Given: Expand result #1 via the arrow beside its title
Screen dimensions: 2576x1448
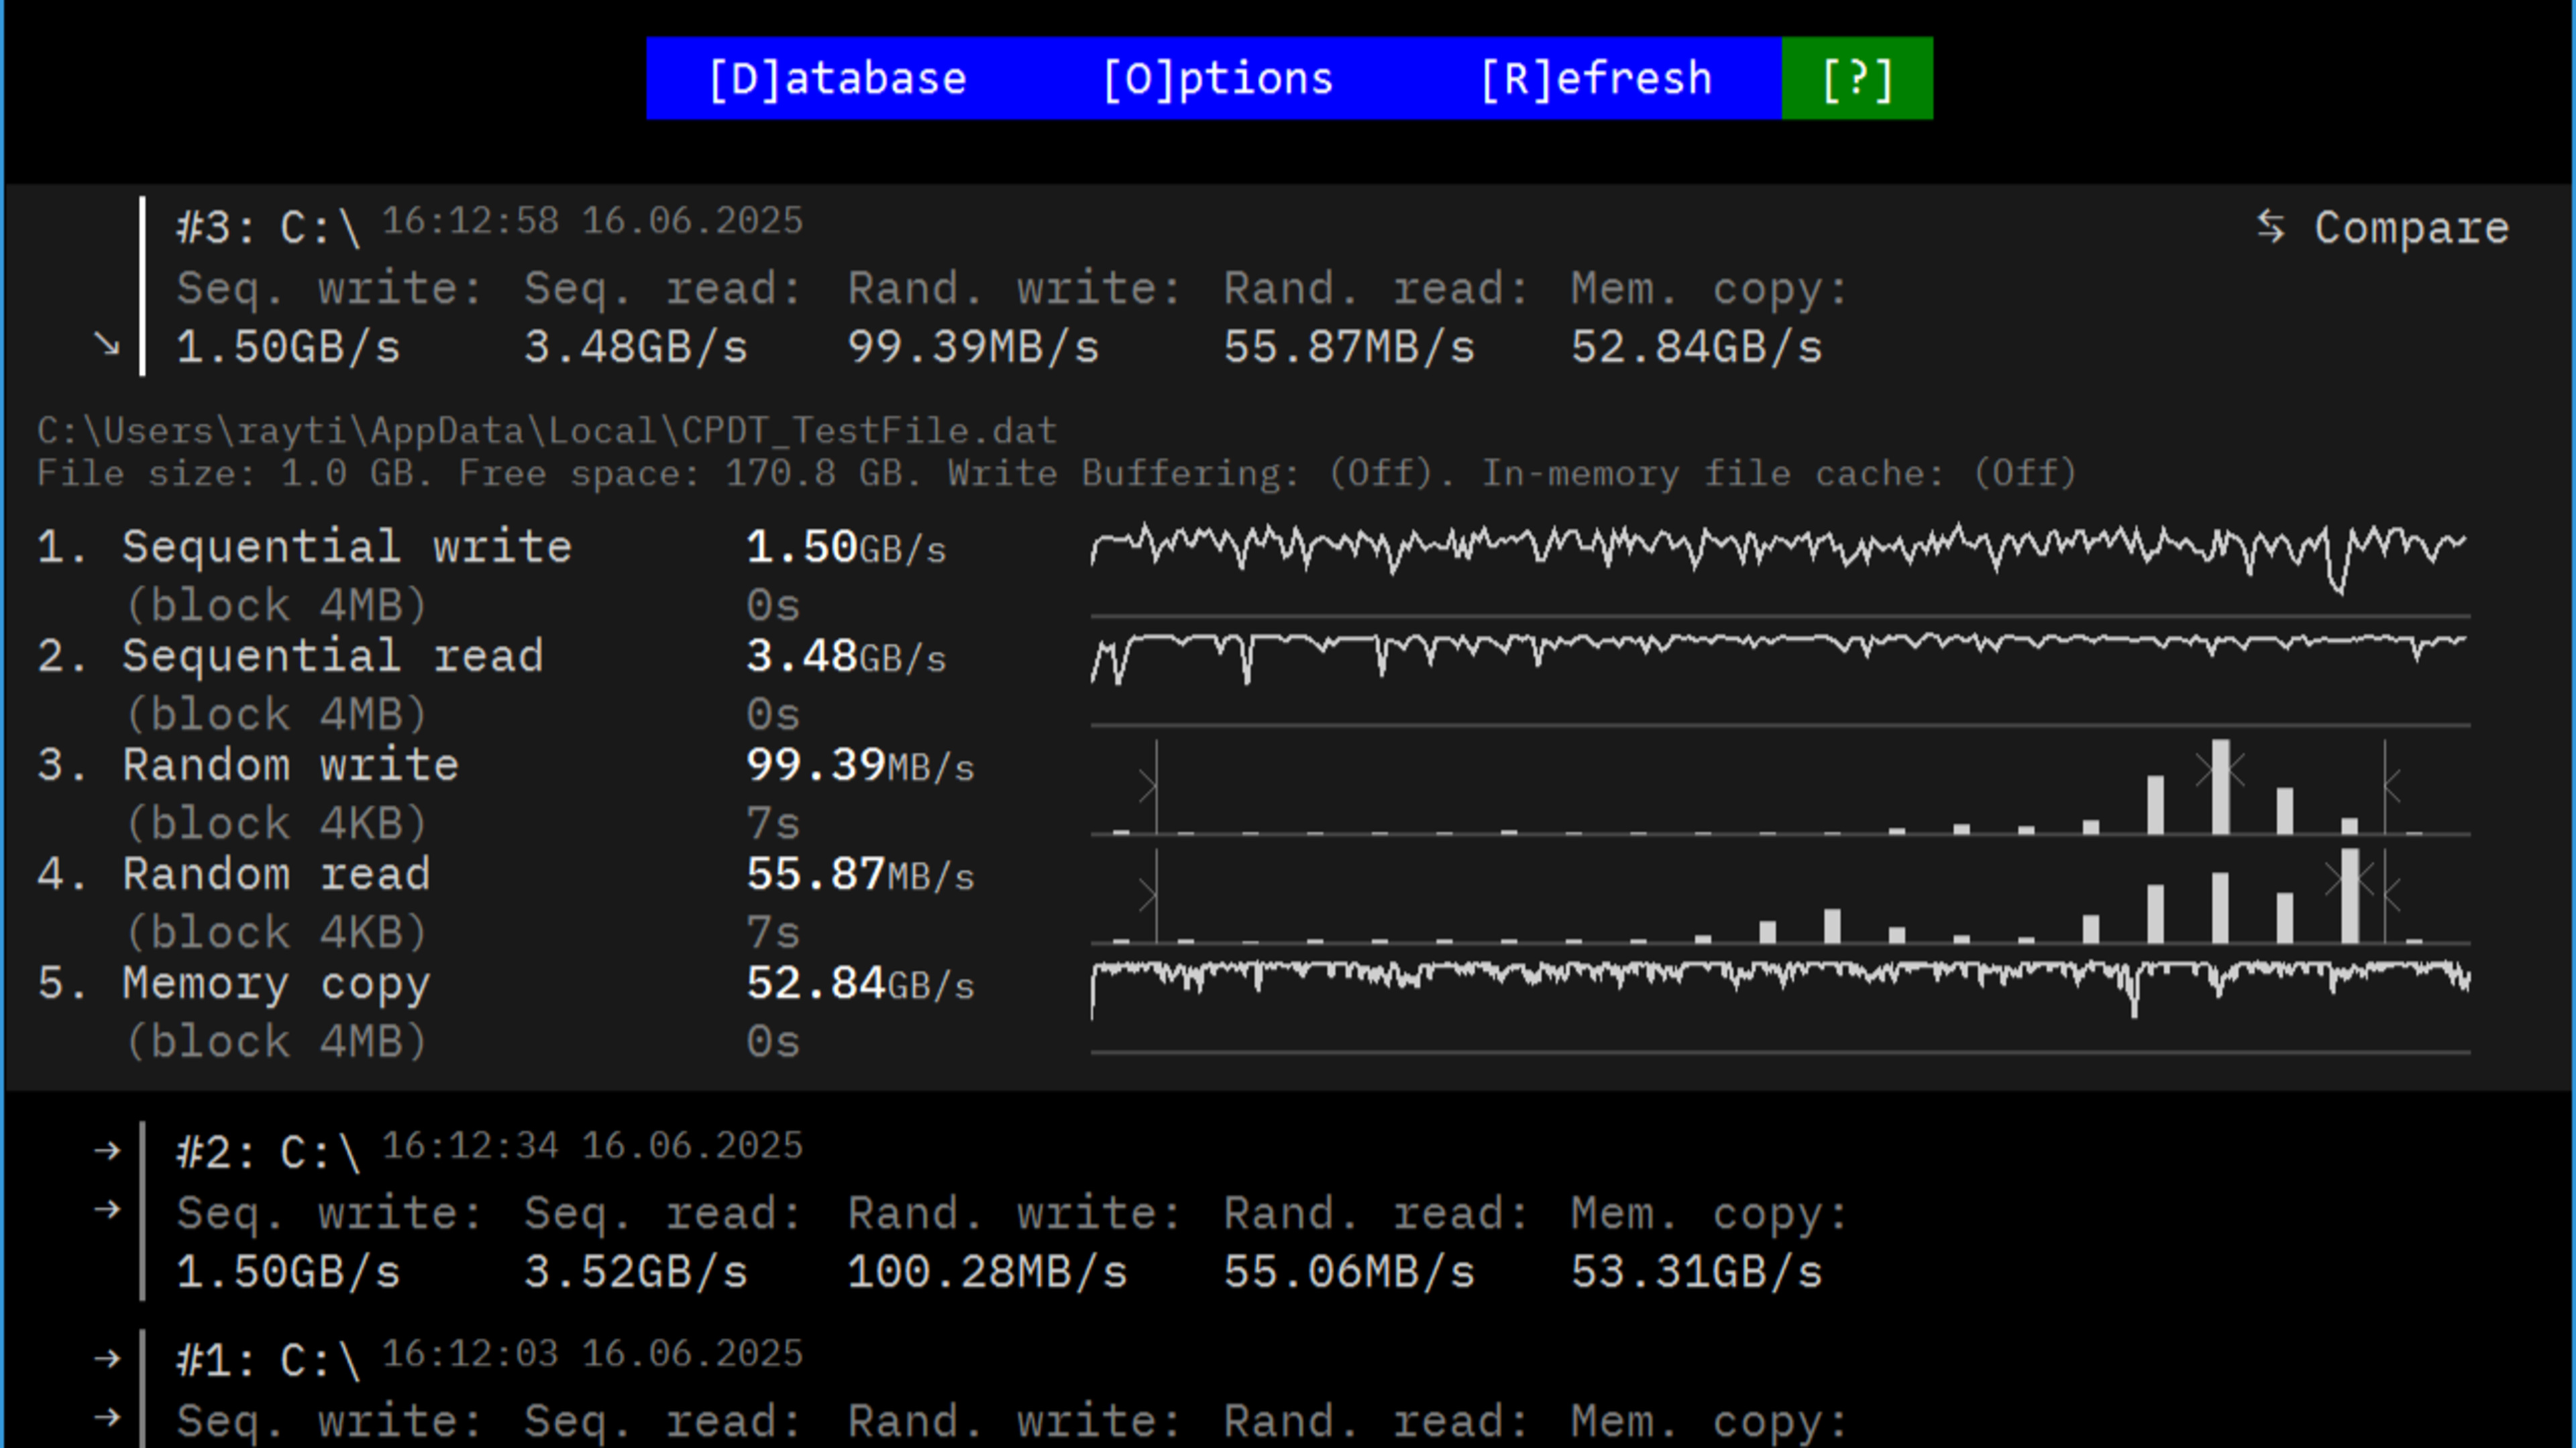Looking at the screenshot, I should (107, 1359).
